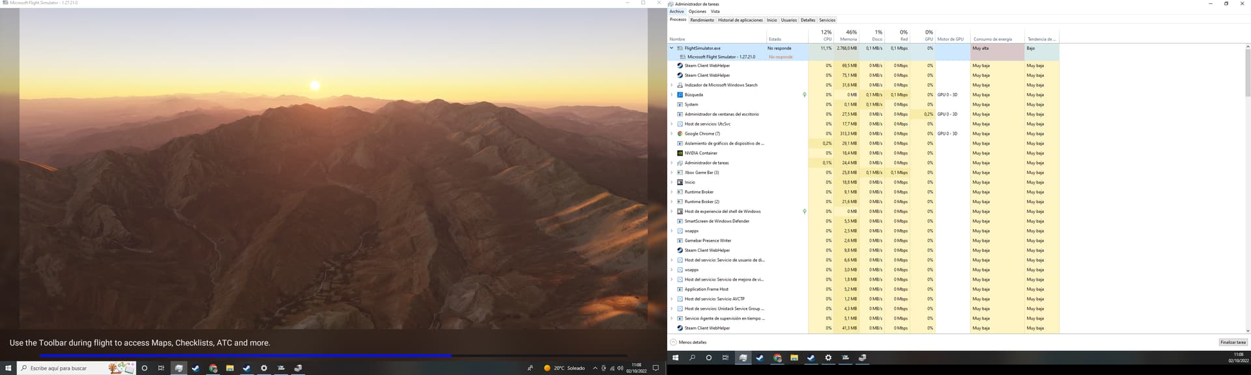Collapse the FlightSimulator.exe process group
Image resolution: width=1251 pixels, height=375 pixels.
pos(672,48)
